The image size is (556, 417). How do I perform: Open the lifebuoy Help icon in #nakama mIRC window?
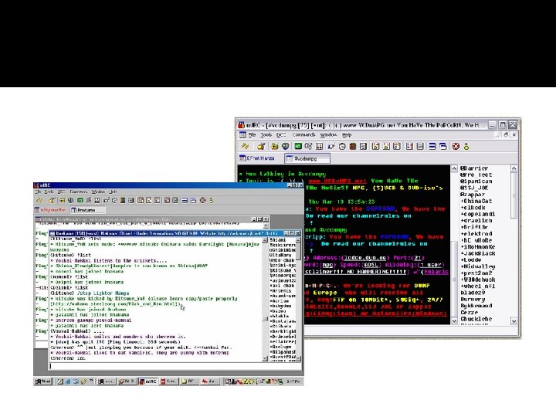(x=203, y=200)
